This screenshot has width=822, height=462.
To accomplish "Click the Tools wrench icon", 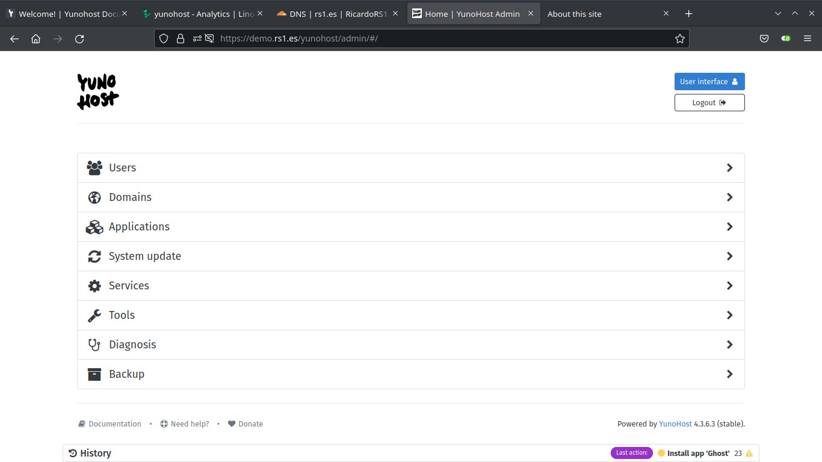I will pos(94,315).
